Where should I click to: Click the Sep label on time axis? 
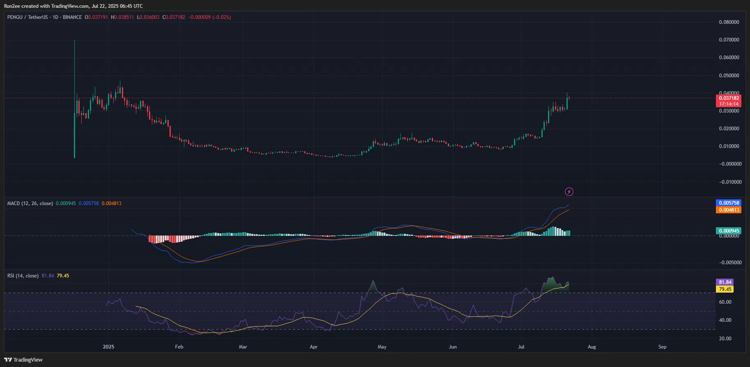point(662,347)
